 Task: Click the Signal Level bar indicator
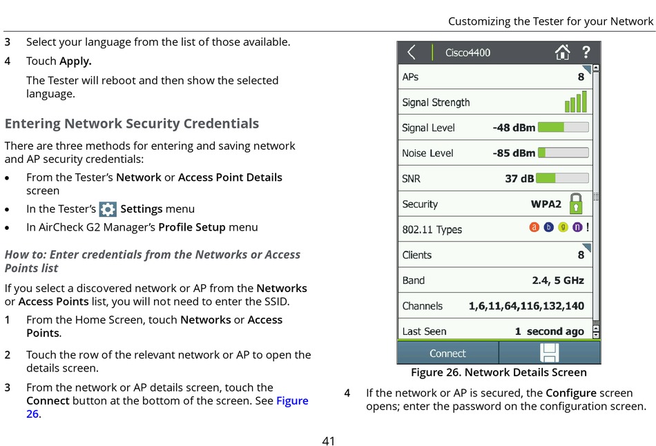click(563, 127)
